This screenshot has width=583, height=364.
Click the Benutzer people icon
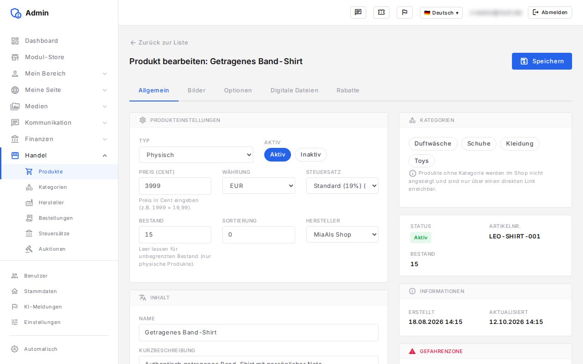click(x=15, y=276)
